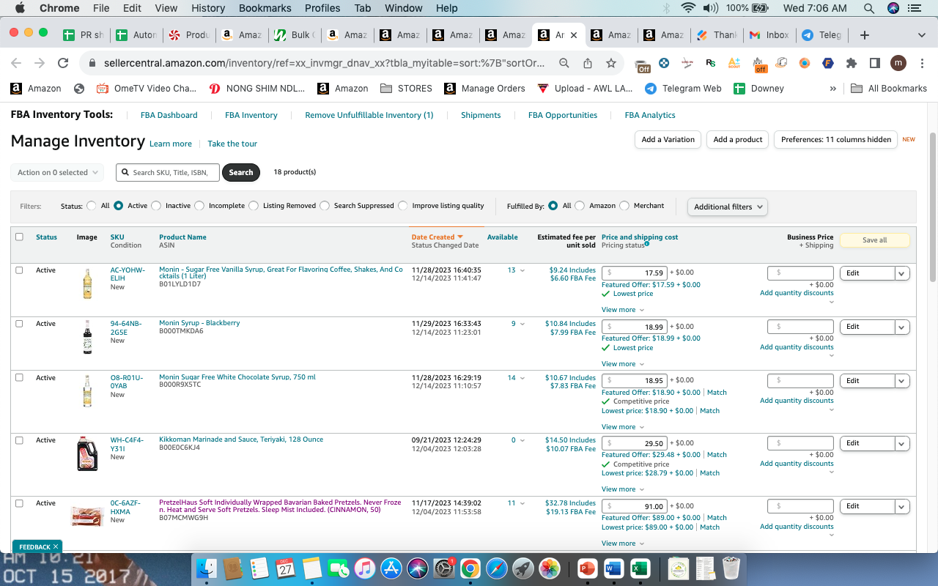Click the Kikkoman Teriyaki product thumbnail
The image size is (938, 586).
click(x=87, y=454)
